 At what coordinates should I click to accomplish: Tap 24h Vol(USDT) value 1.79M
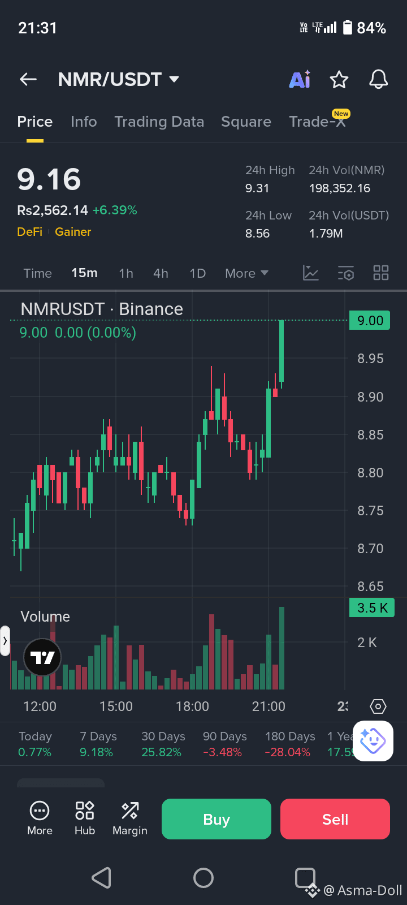tap(326, 234)
